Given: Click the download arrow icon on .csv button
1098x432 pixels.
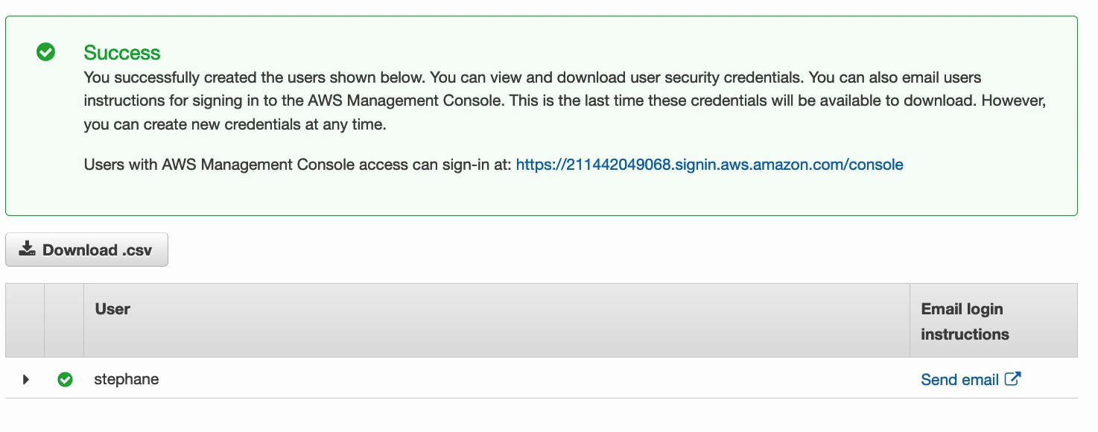Looking at the screenshot, I should point(27,249).
